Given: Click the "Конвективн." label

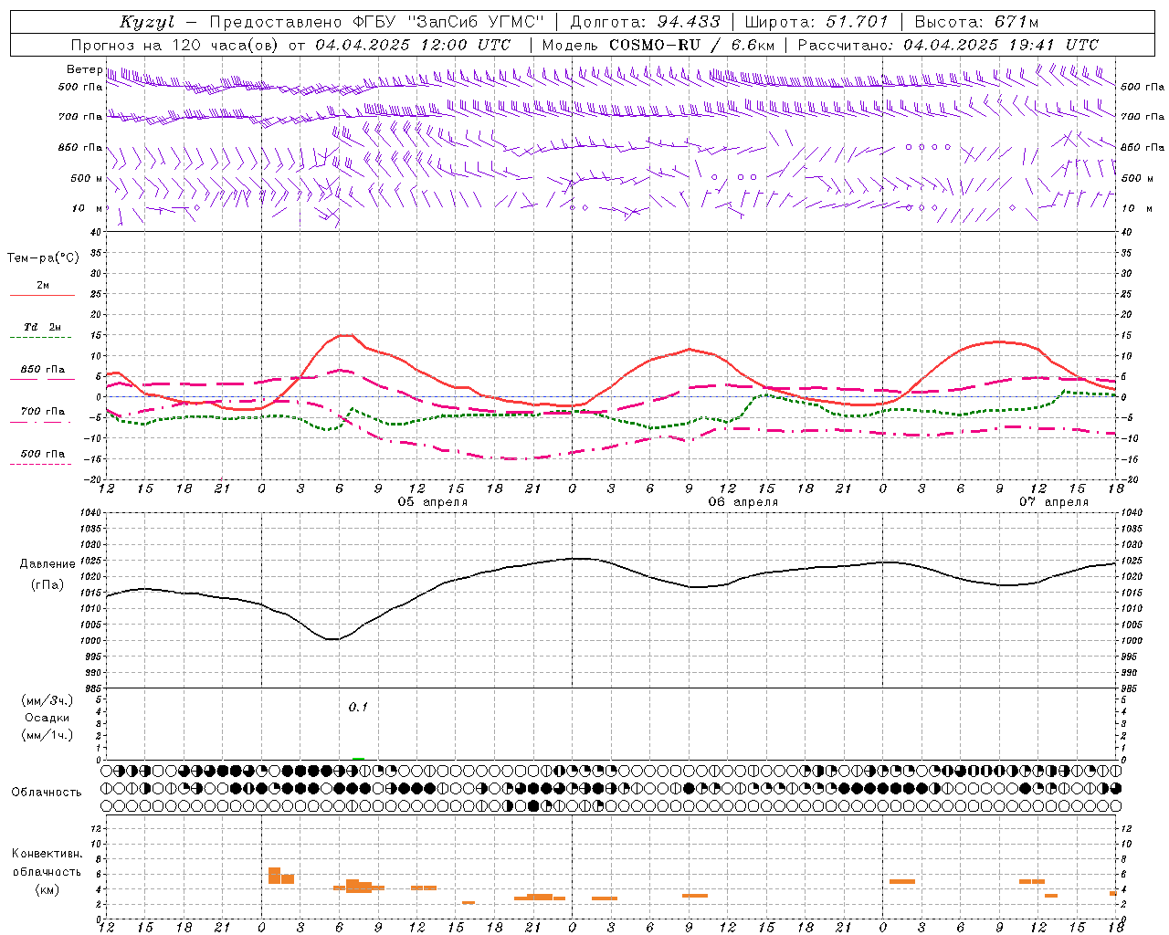Looking at the screenshot, I should pos(47,854).
